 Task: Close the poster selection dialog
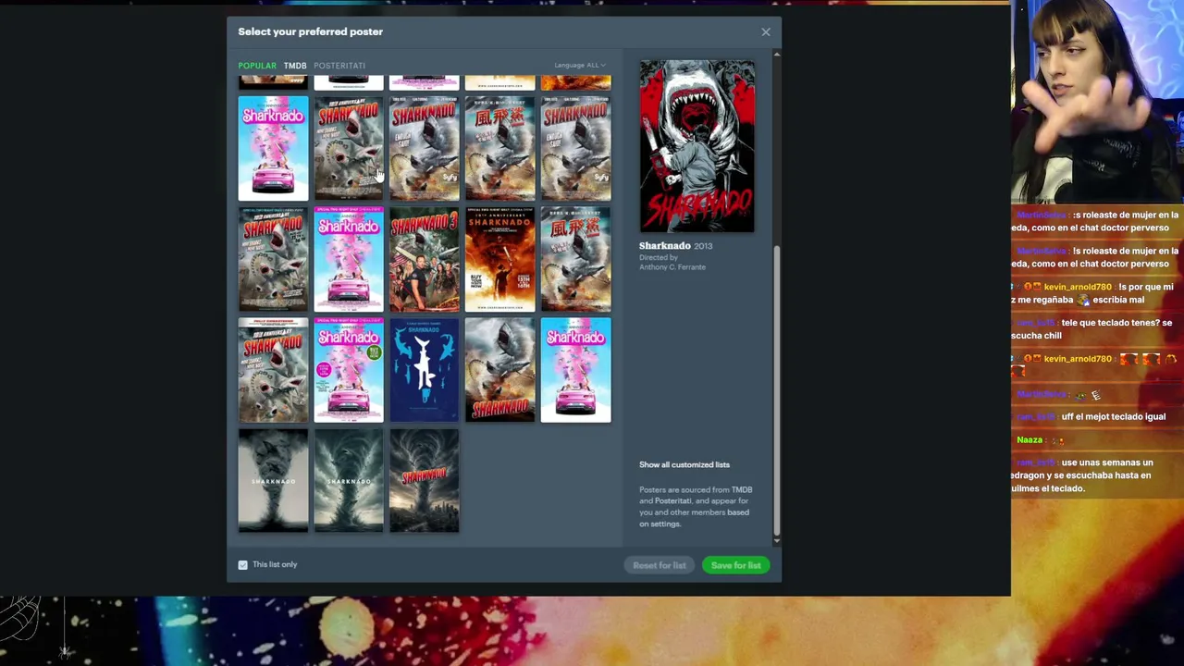click(766, 32)
